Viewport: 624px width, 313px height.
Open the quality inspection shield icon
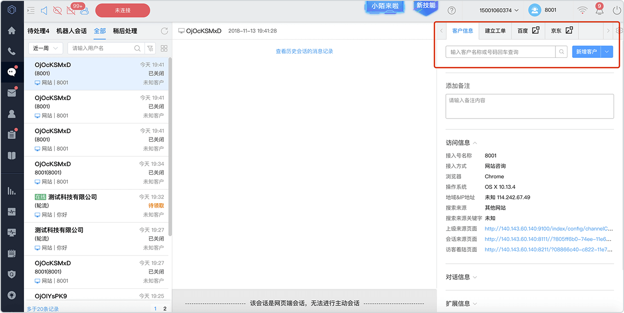12,274
